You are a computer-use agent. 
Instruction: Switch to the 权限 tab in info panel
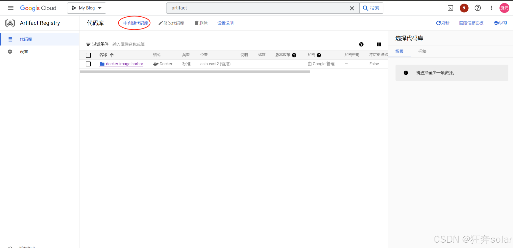[399, 52]
